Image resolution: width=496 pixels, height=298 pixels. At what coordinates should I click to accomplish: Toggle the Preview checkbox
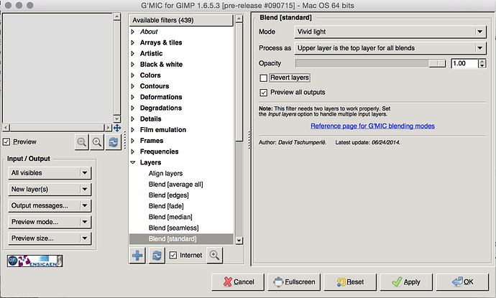(6, 142)
